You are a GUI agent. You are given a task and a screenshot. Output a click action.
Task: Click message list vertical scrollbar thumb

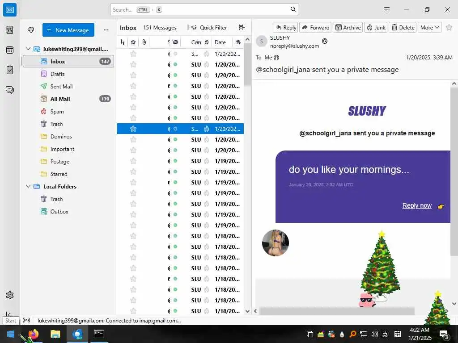coord(248,64)
